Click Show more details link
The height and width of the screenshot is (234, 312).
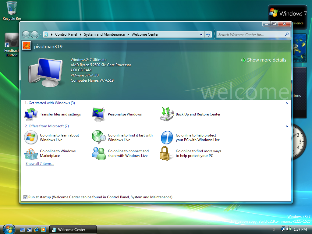click(266, 60)
